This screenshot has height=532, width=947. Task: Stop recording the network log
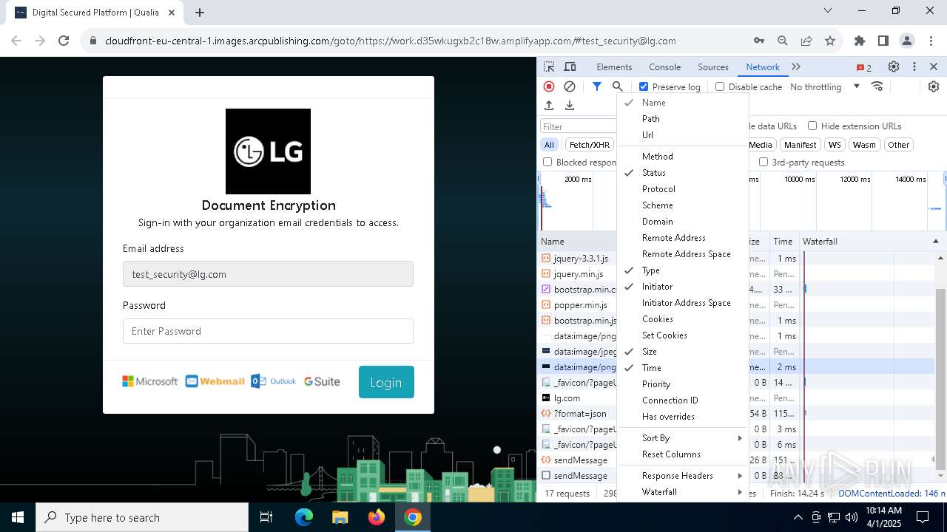[x=549, y=86]
